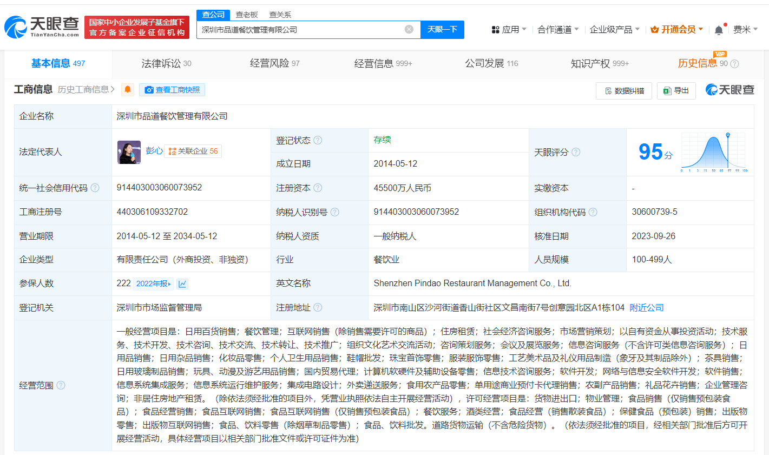
Task: Click the industry value 餐饮业
Action: (x=386, y=260)
